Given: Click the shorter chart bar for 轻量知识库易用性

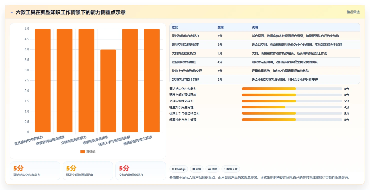Looking at the screenshot, I should coord(108,91).
